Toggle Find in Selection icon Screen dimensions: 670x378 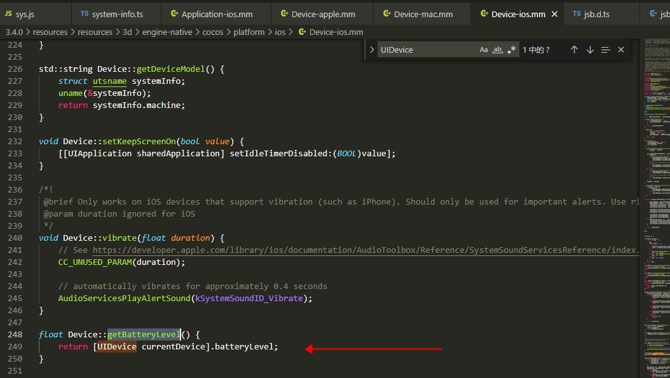(605, 50)
